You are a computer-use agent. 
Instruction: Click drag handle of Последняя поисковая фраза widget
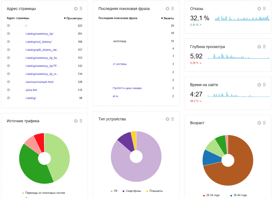click(x=173, y=9)
